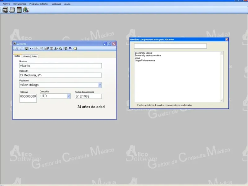Screen dimensions: 248x186
Task: Click the magnifier search toolbar icon
Action: pyautogui.click(x=60, y=49)
